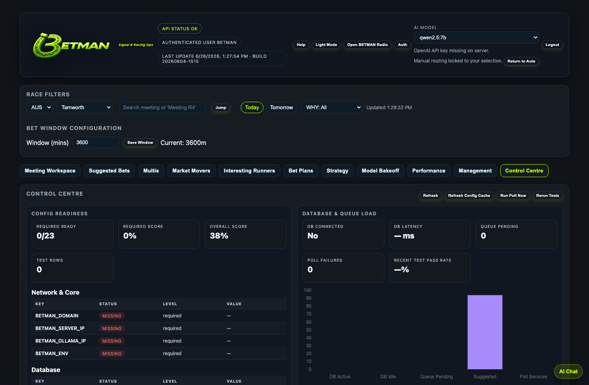Image resolution: width=589 pixels, height=385 pixels.
Task: Click Refresh Config Cache
Action: click(x=469, y=196)
